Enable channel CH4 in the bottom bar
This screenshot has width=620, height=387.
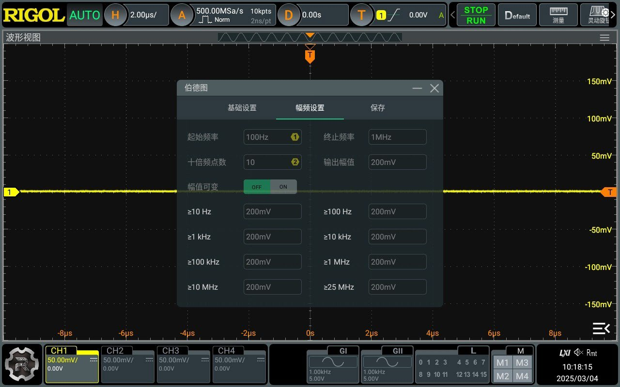[x=239, y=364]
